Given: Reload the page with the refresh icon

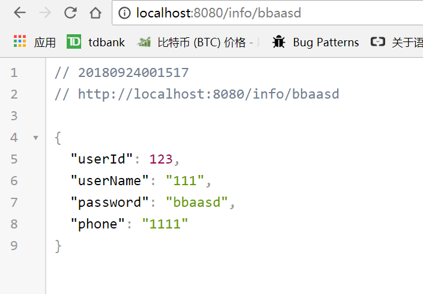Looking at the screenshot, I should (x=70, y=13).
